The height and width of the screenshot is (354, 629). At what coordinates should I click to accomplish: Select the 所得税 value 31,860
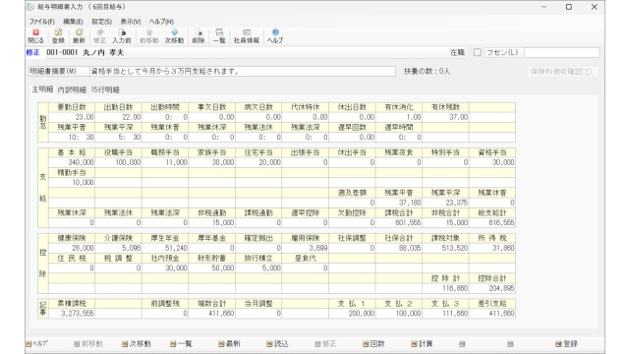click(492, 248)
